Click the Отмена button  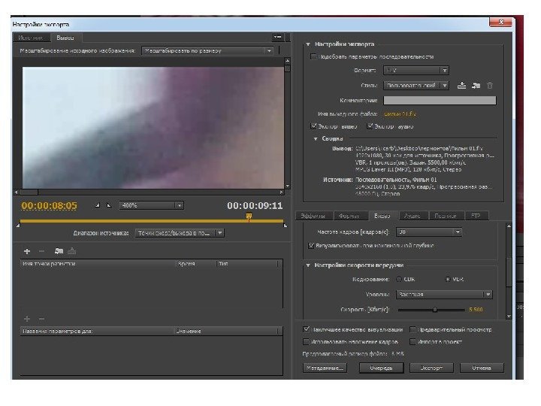point(482,368)
